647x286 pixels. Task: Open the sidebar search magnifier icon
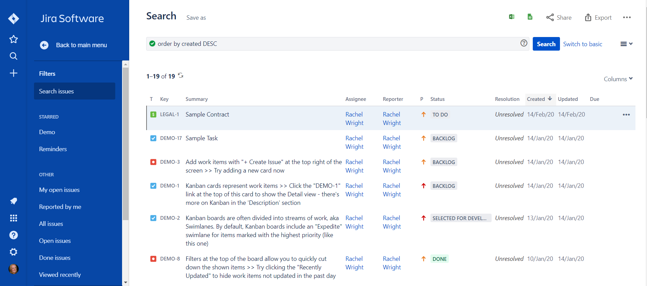coord(14,56)
